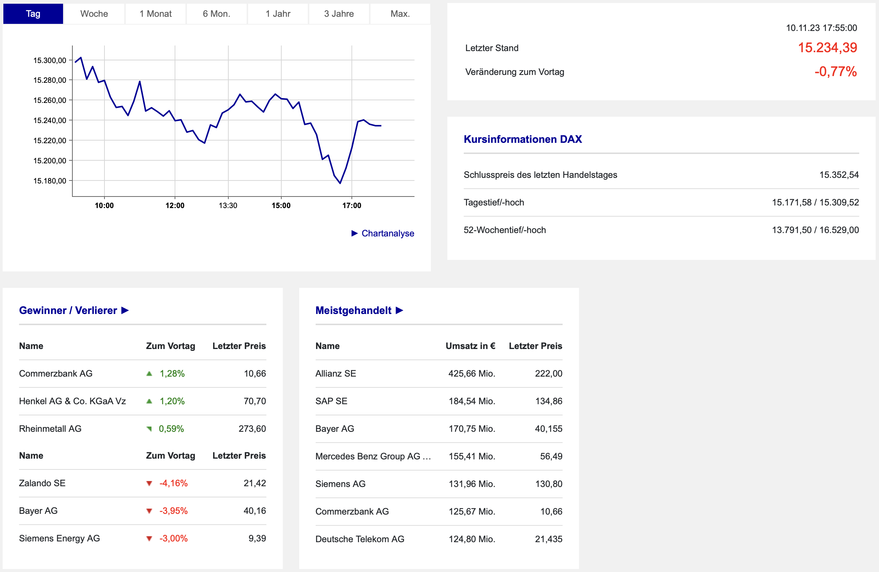The width and height of the screenshot is (879, 572).
Task: Click the arrow next to Meistgehandelt
Action: pyautogui.click(x=399, y=310)
